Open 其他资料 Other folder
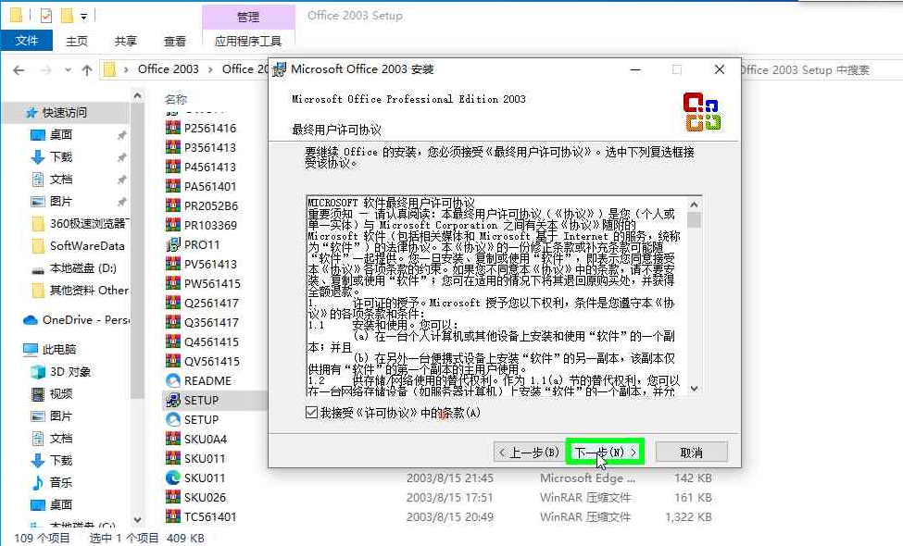Screen dimensions: 903x546 click(x=81, y=290)
